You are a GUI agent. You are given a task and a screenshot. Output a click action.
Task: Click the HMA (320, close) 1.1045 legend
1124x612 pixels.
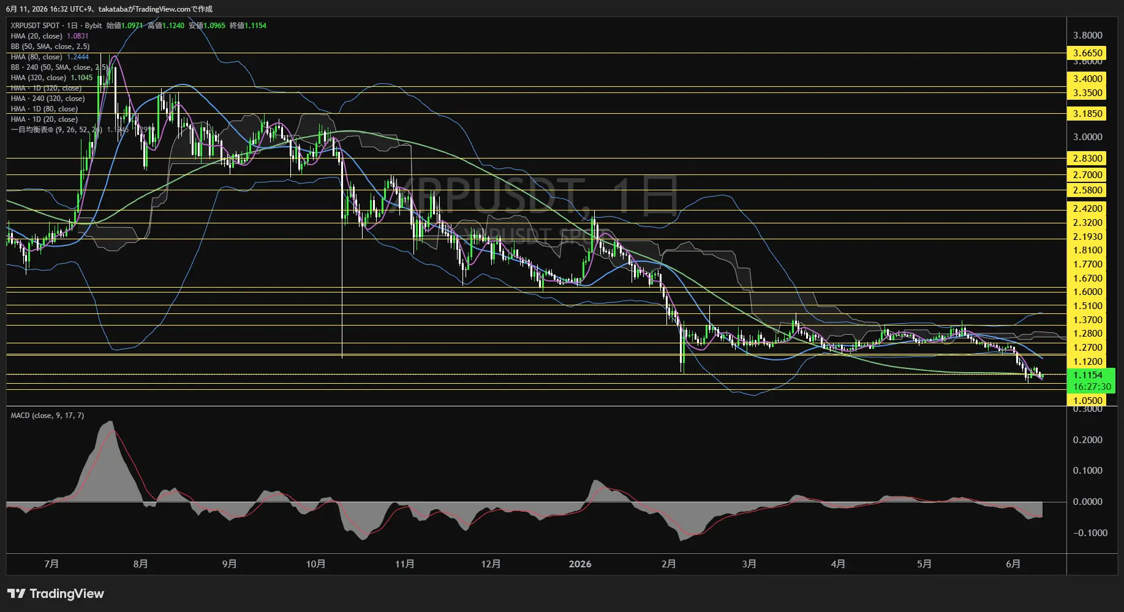tap(51, 78)
